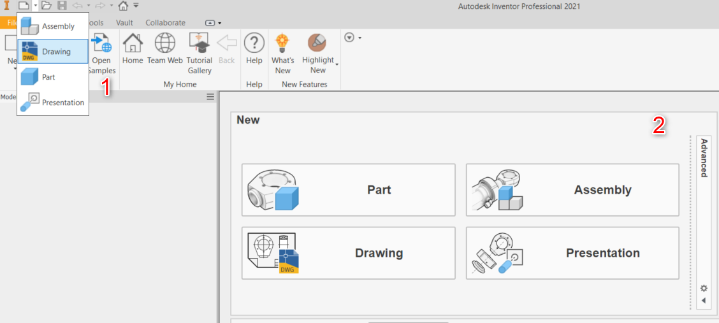Switch to the Vault ribbon tab
719x323 pixels.
click(125, 23)
